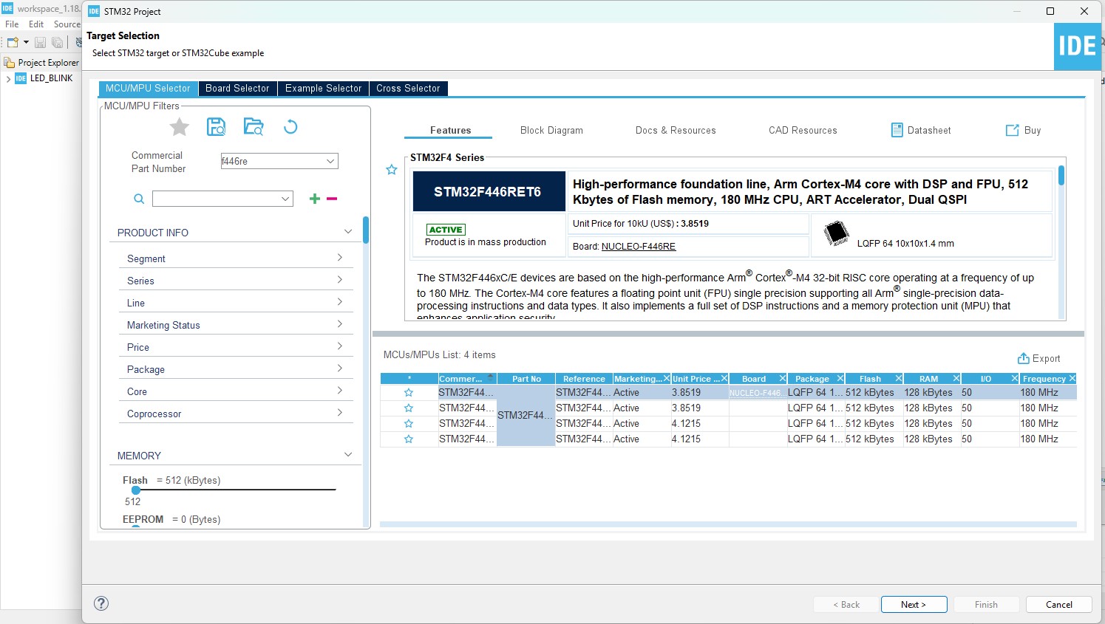The width and height of the screenshot is (1105, 624).
Task: Expand the Package filter
Action: click(x=340, y=368)
